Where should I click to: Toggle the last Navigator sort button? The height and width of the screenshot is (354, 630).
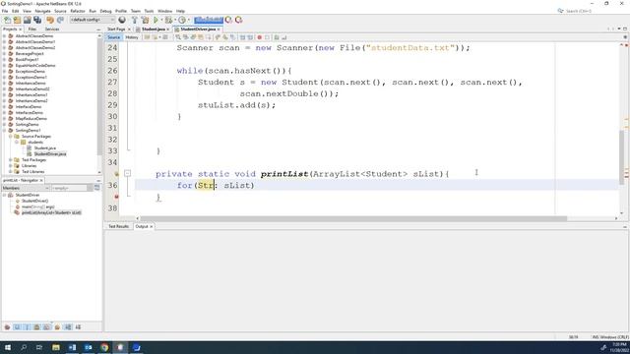pyautogui.click(x=78, y=327)
